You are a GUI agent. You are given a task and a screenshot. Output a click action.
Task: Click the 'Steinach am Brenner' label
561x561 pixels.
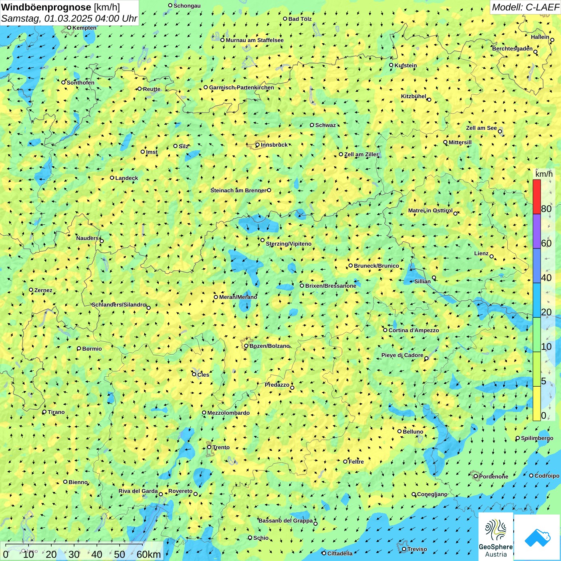pyautogui.click(x=238, y=190)
